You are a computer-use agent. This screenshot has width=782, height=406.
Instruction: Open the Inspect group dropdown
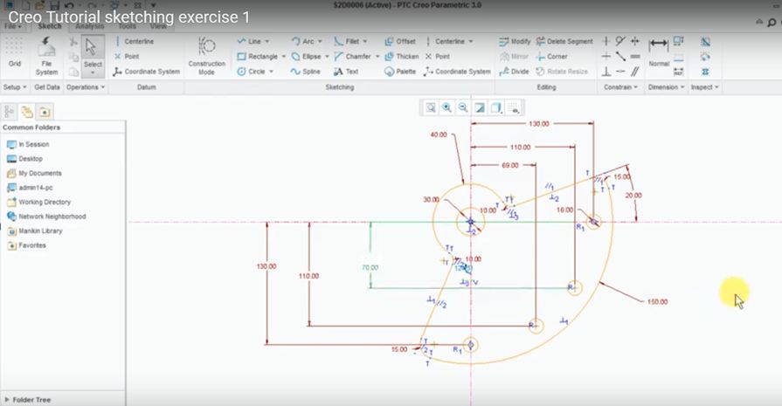(705, 87)
